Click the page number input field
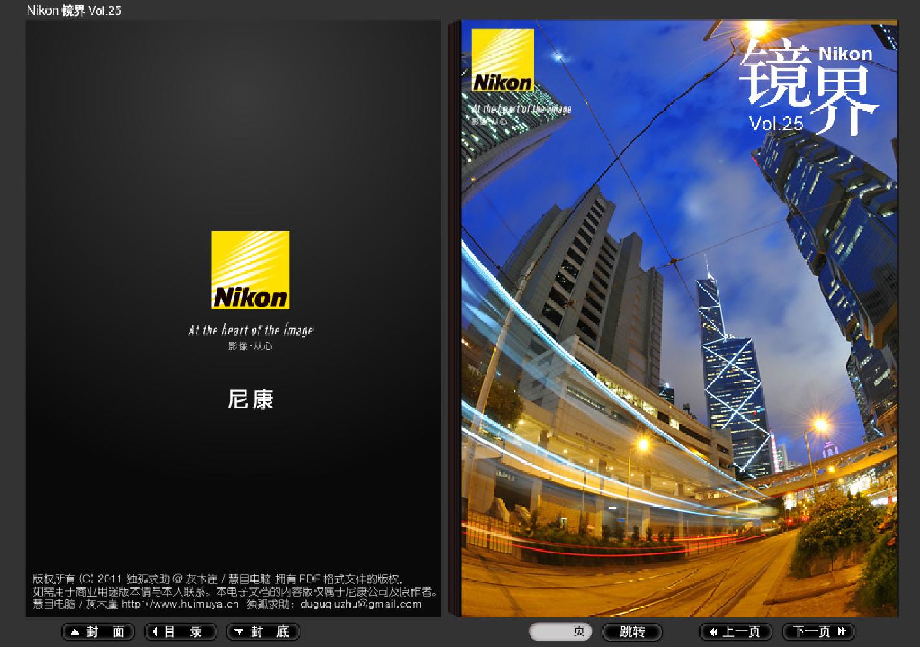 click(x=560, y=631)
